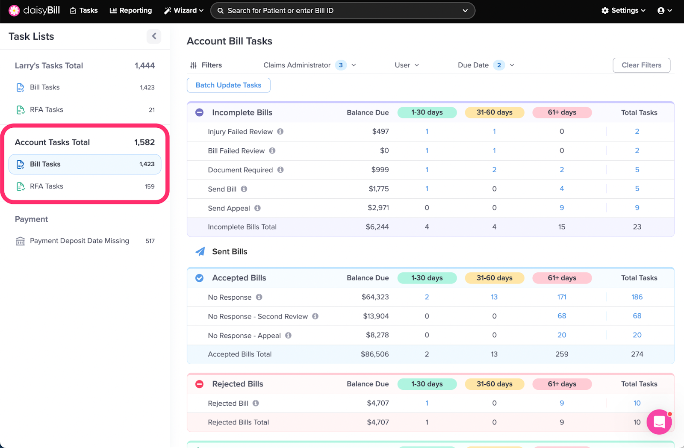Click info icon beside Send Appeal
The height and width of the screenshot is (448, 684).
coord(257,208)
